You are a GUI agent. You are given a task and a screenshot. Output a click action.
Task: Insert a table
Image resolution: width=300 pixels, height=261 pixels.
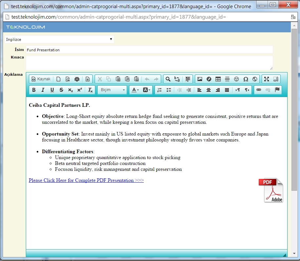218,79
